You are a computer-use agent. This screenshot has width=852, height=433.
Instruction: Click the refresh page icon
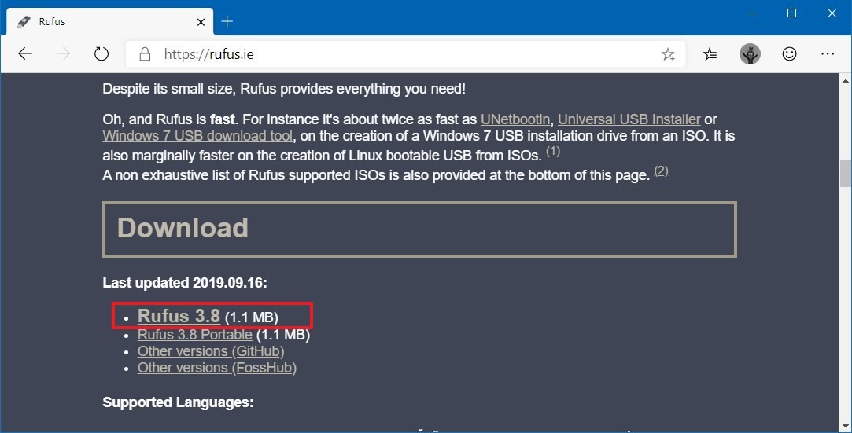pos(101,54)
